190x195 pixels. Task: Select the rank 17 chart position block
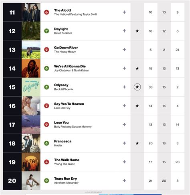coord(12,124)
